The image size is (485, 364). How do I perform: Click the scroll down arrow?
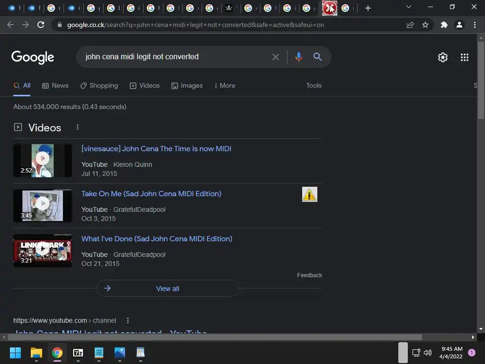click(481, 329)
